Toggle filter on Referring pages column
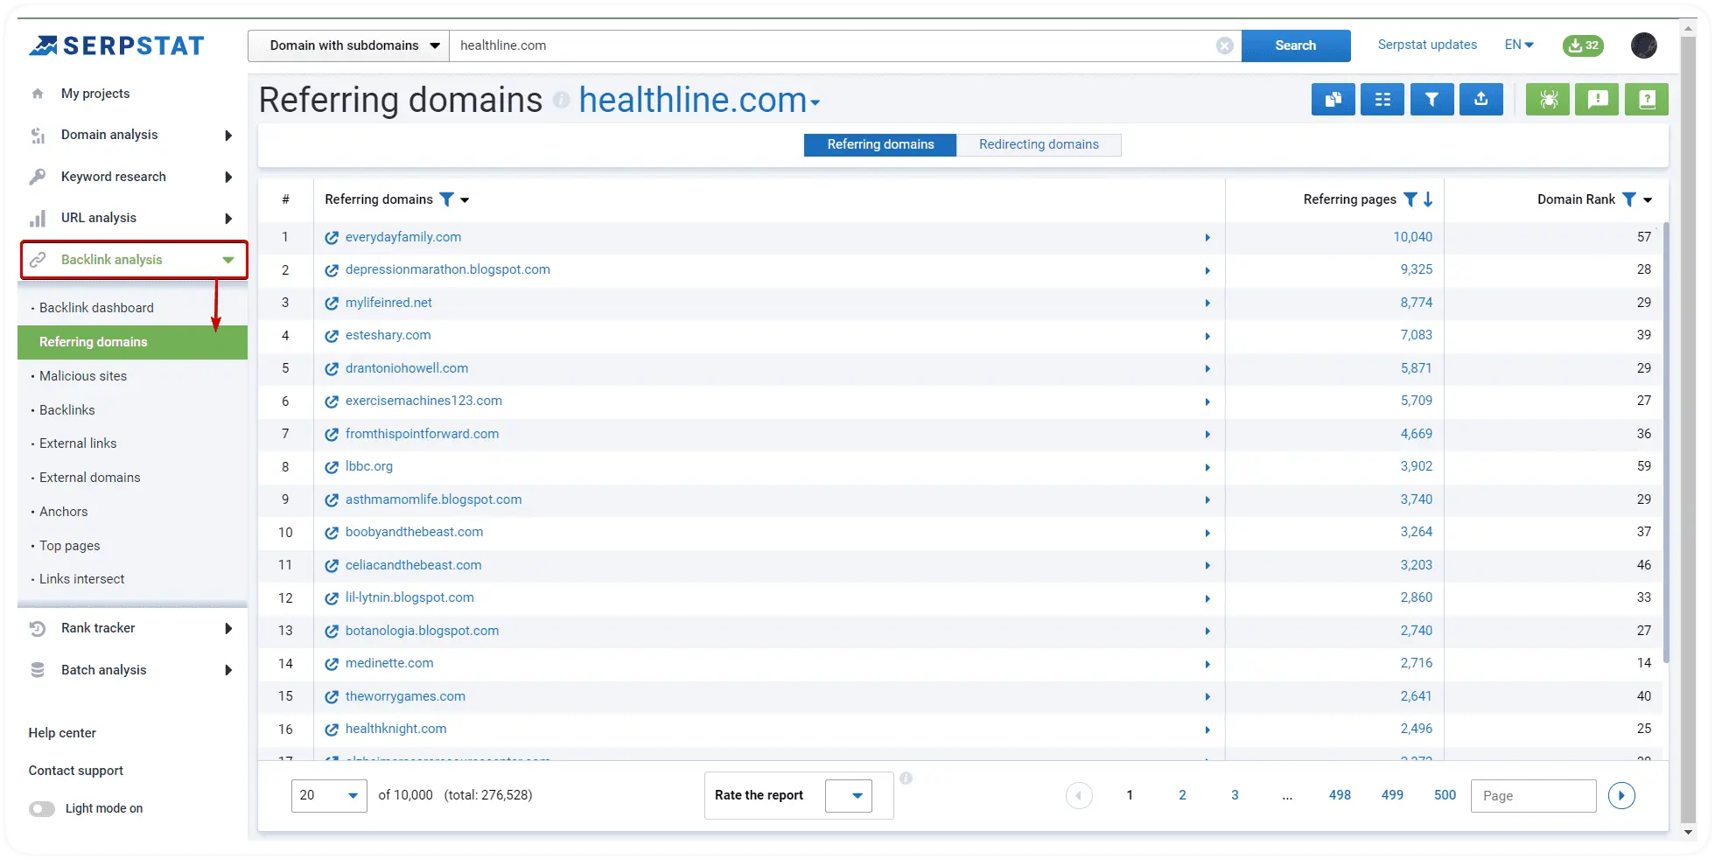Screen dimensions: 1715x859 (x=1410, y=199)
